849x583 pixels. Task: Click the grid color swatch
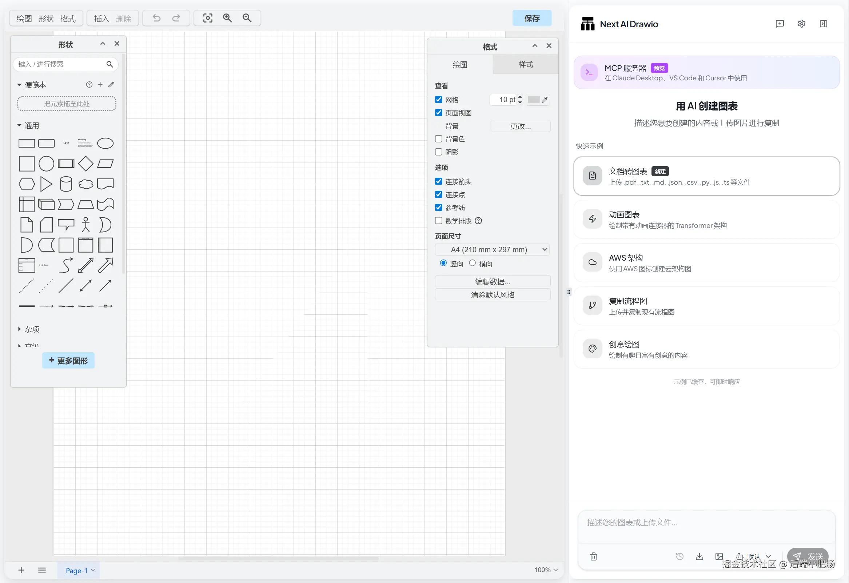[533, 100]
